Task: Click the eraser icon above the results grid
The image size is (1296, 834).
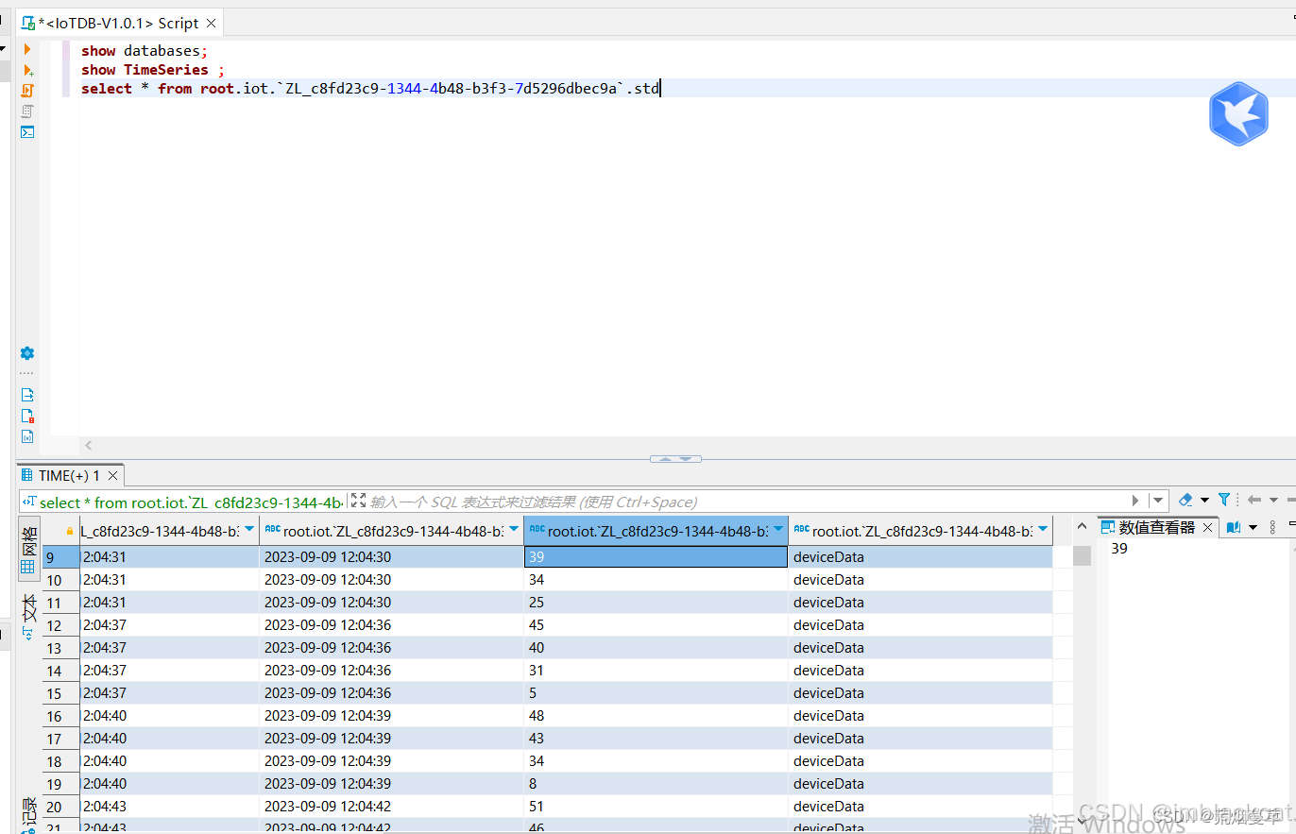Action: (x=1185, y=501)
